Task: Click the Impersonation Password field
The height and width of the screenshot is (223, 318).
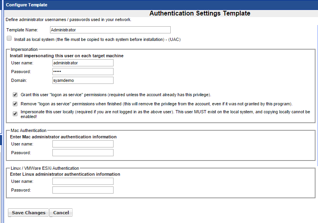Action: click(83, 72)
